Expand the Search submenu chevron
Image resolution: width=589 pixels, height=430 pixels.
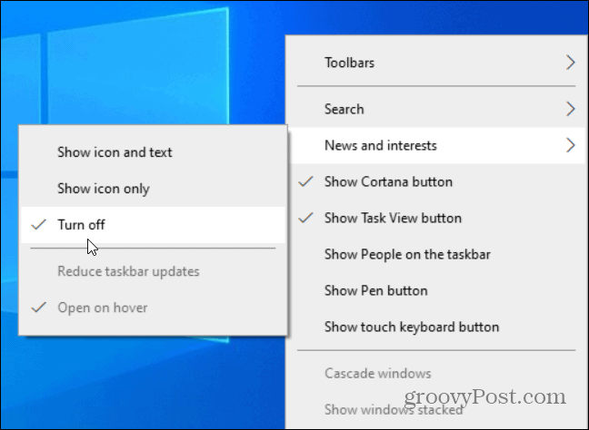click(x=570, y=109)
